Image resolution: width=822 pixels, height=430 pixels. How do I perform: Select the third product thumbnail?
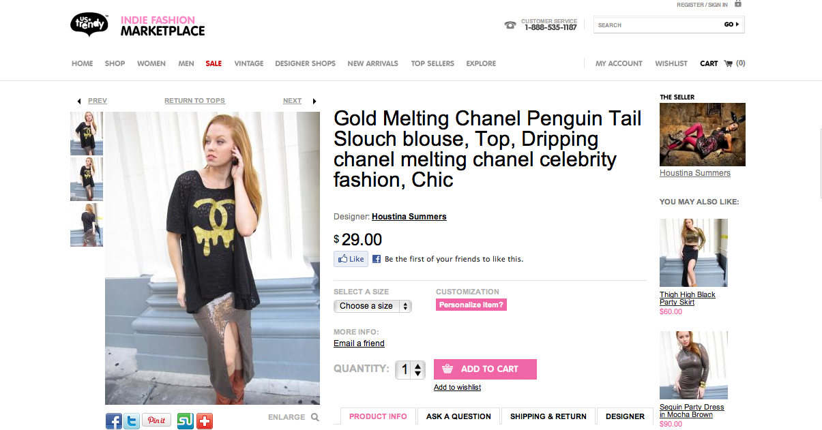point(87,225)
